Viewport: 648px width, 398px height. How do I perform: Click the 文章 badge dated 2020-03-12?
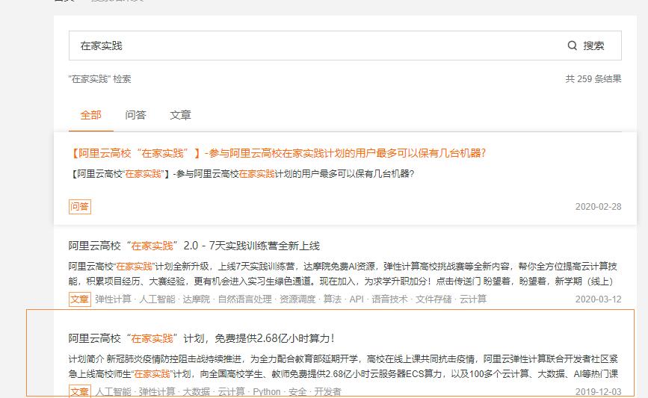(x=80, y=299)
